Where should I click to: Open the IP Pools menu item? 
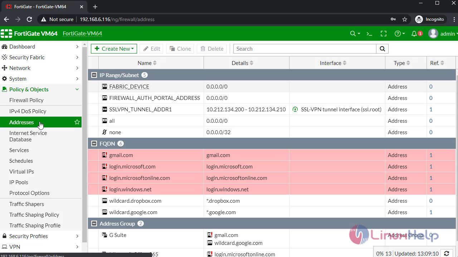[x=19, y=182]
